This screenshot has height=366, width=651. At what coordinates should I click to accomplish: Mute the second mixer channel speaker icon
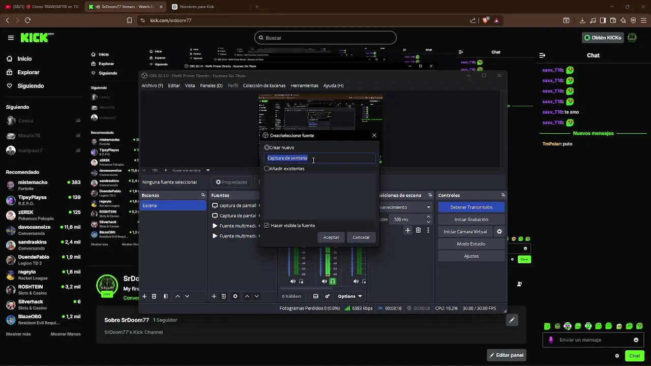324,281
